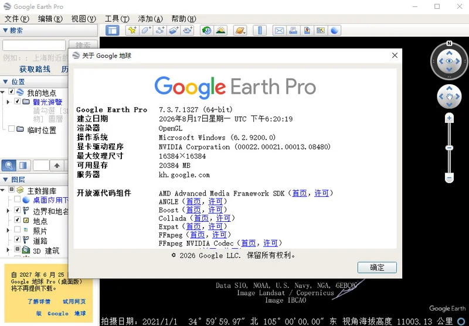The width and height of the screenshot is (469, 326).
Task: Click the magnifier search-places button in panel
Action: point(9,166)
